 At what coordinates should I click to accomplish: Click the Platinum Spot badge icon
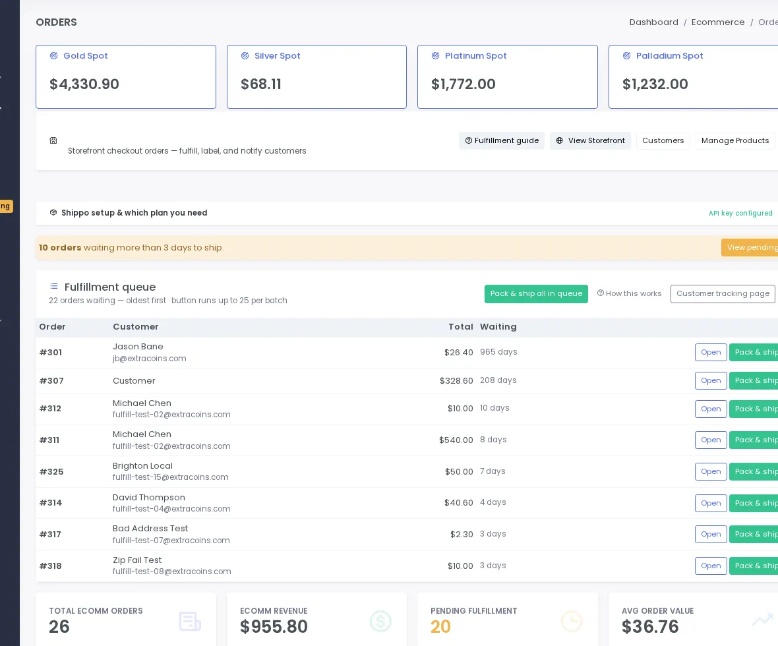[x=435, y=55]
